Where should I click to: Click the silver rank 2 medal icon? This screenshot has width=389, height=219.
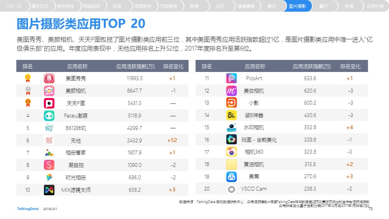point(28,91)
